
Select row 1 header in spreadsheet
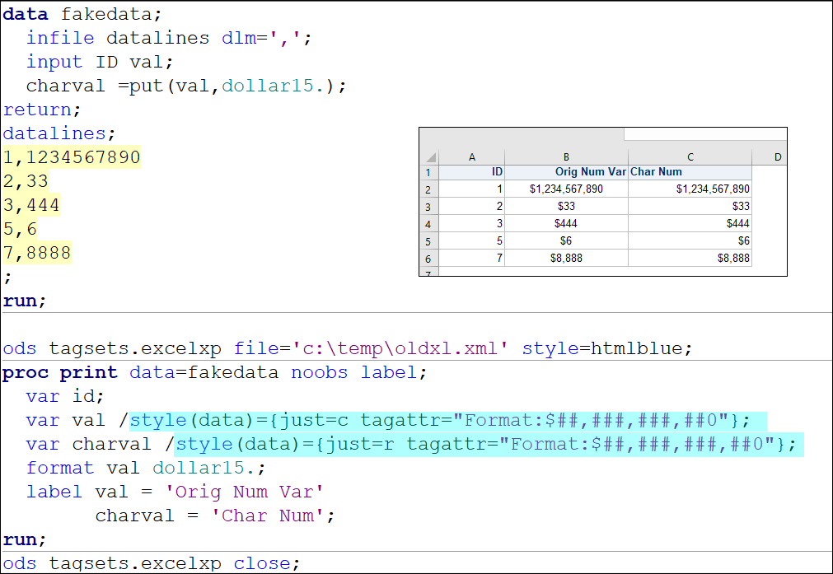tap(429, 173)
